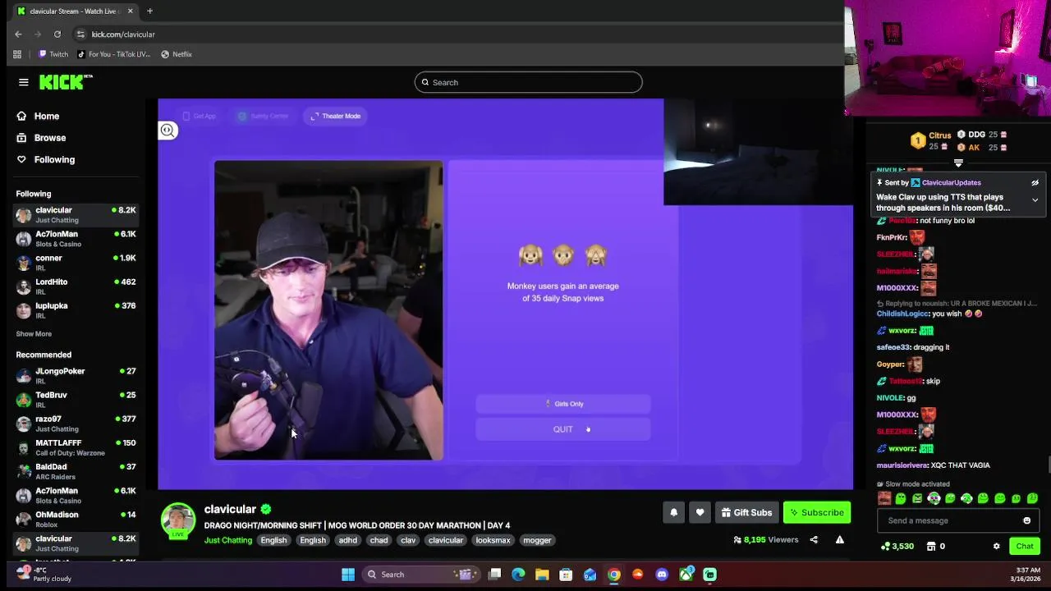The image size is (1051, 591).
Task: Open conner IRL channel in sidebar
Action: coord(76,263)
